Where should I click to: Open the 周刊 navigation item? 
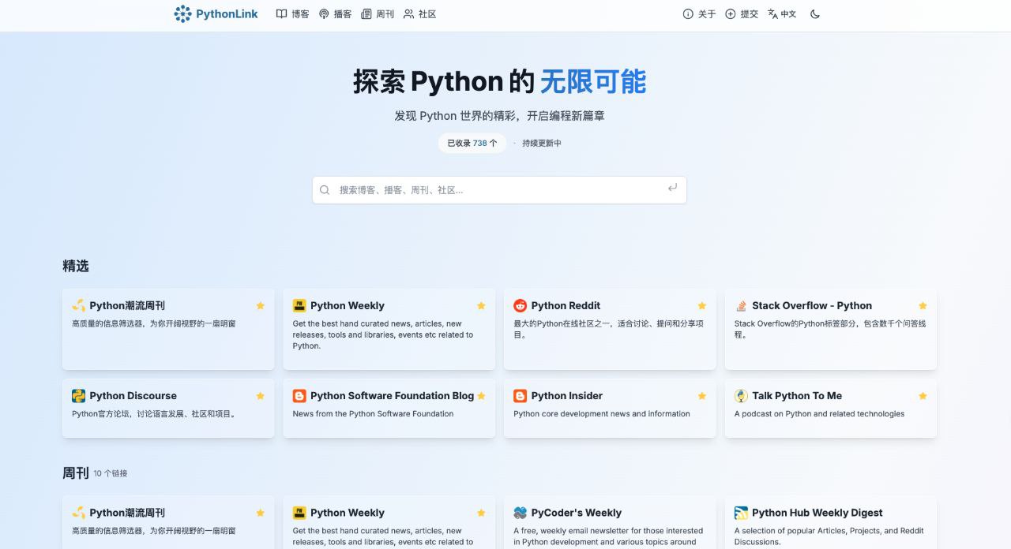tap(378, 13)
